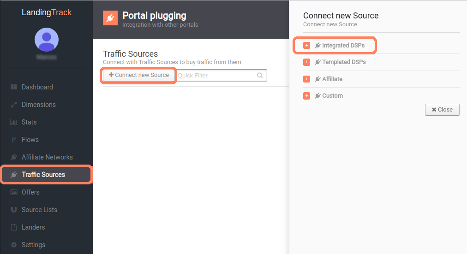Image resolution: width=467 pixels, height=254 pixels.
Task: Click the Source Lists magnet icon
Action: click(14, 210)
